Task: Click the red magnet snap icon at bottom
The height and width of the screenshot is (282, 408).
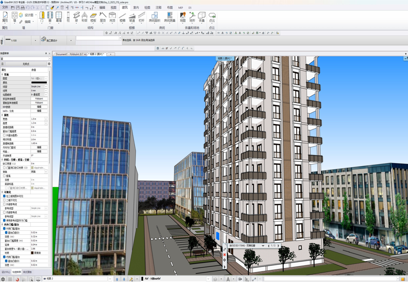Action: coord(17,279)
